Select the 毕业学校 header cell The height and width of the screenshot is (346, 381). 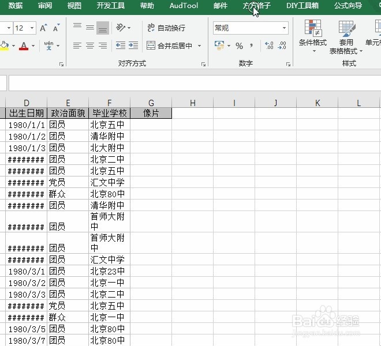pyautogui.click(x=109, y=113)
